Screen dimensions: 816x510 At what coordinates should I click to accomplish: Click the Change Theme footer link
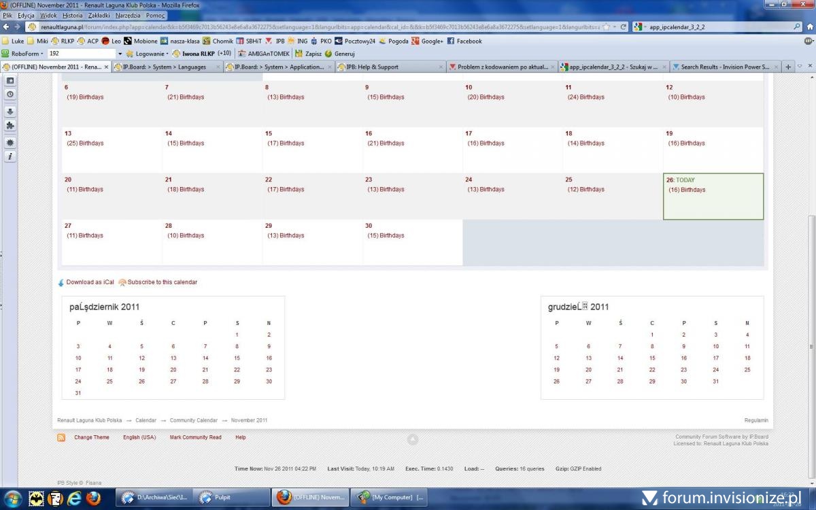click(x=92, y=437)
